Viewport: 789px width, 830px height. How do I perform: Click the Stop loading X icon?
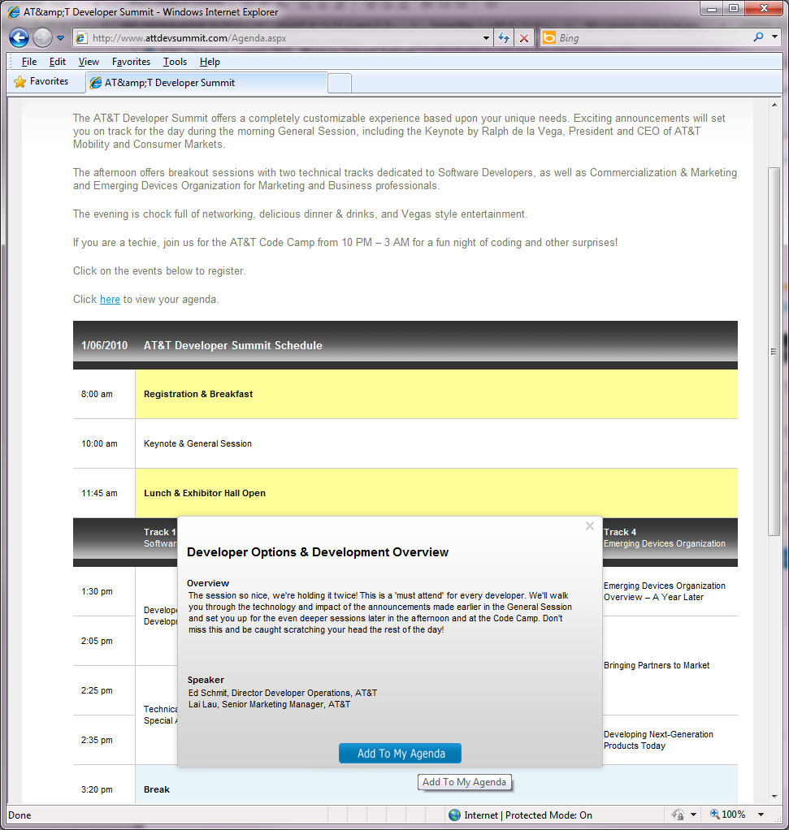coord(524,38)
